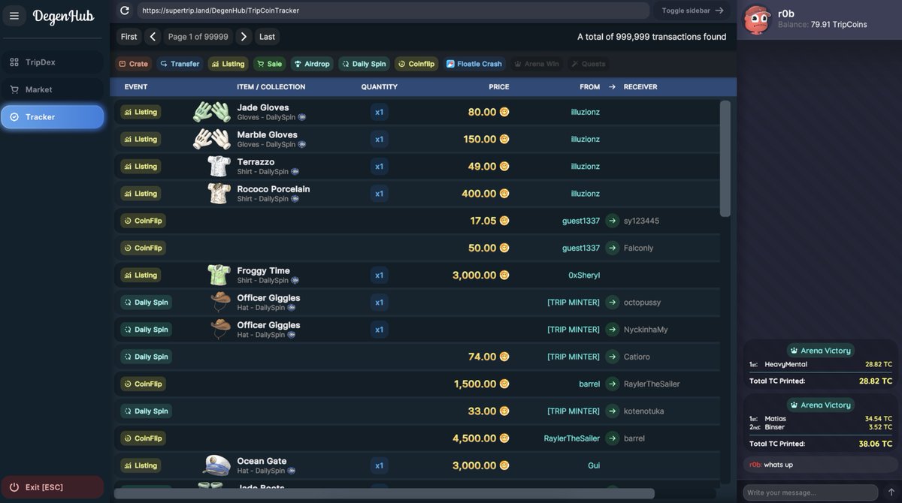Click the power icon in Exit button
This screenshot has width=902, height=503.
(14, 487)
